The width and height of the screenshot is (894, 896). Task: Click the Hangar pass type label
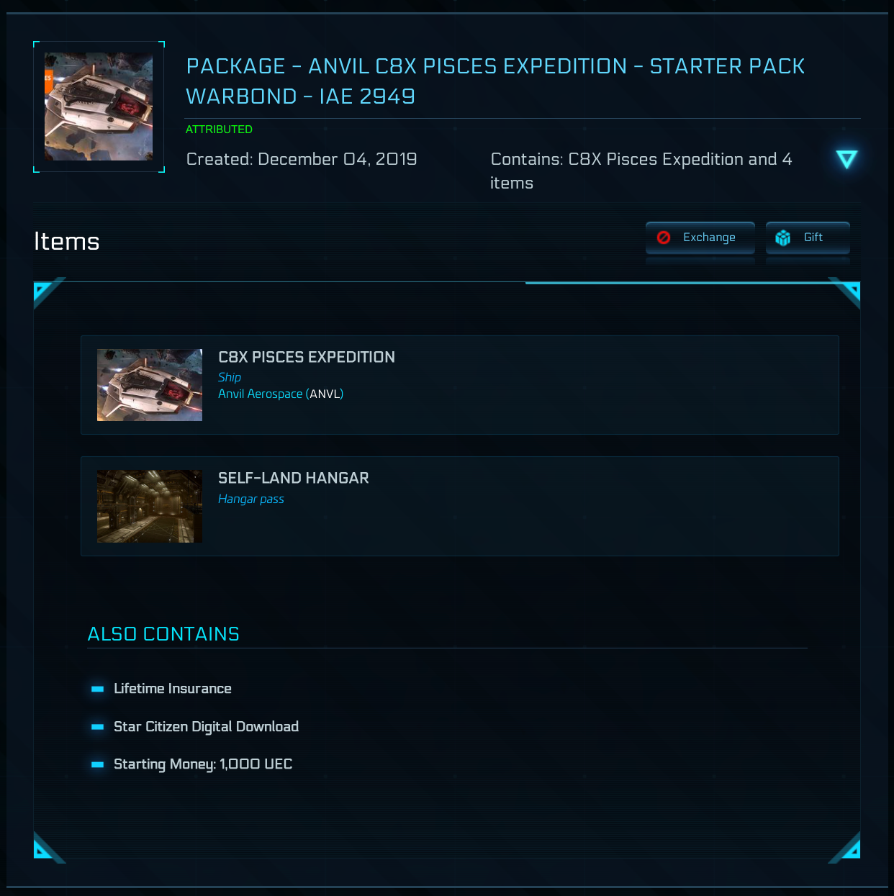pos(251,499)
